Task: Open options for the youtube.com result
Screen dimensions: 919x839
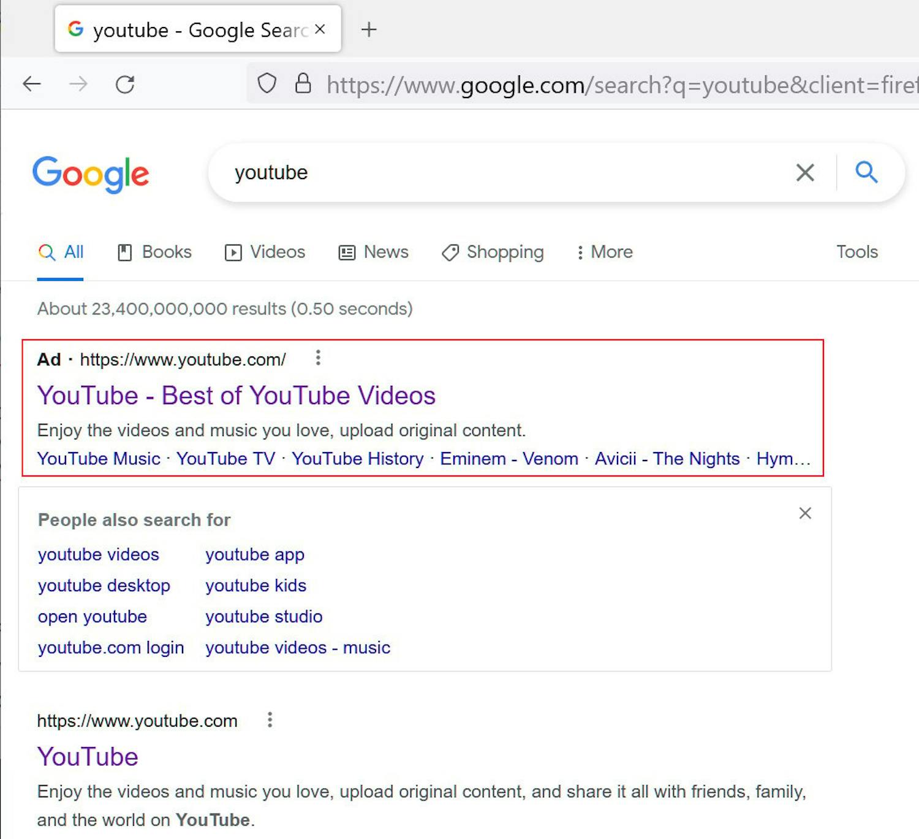Action: coord(270,719)
